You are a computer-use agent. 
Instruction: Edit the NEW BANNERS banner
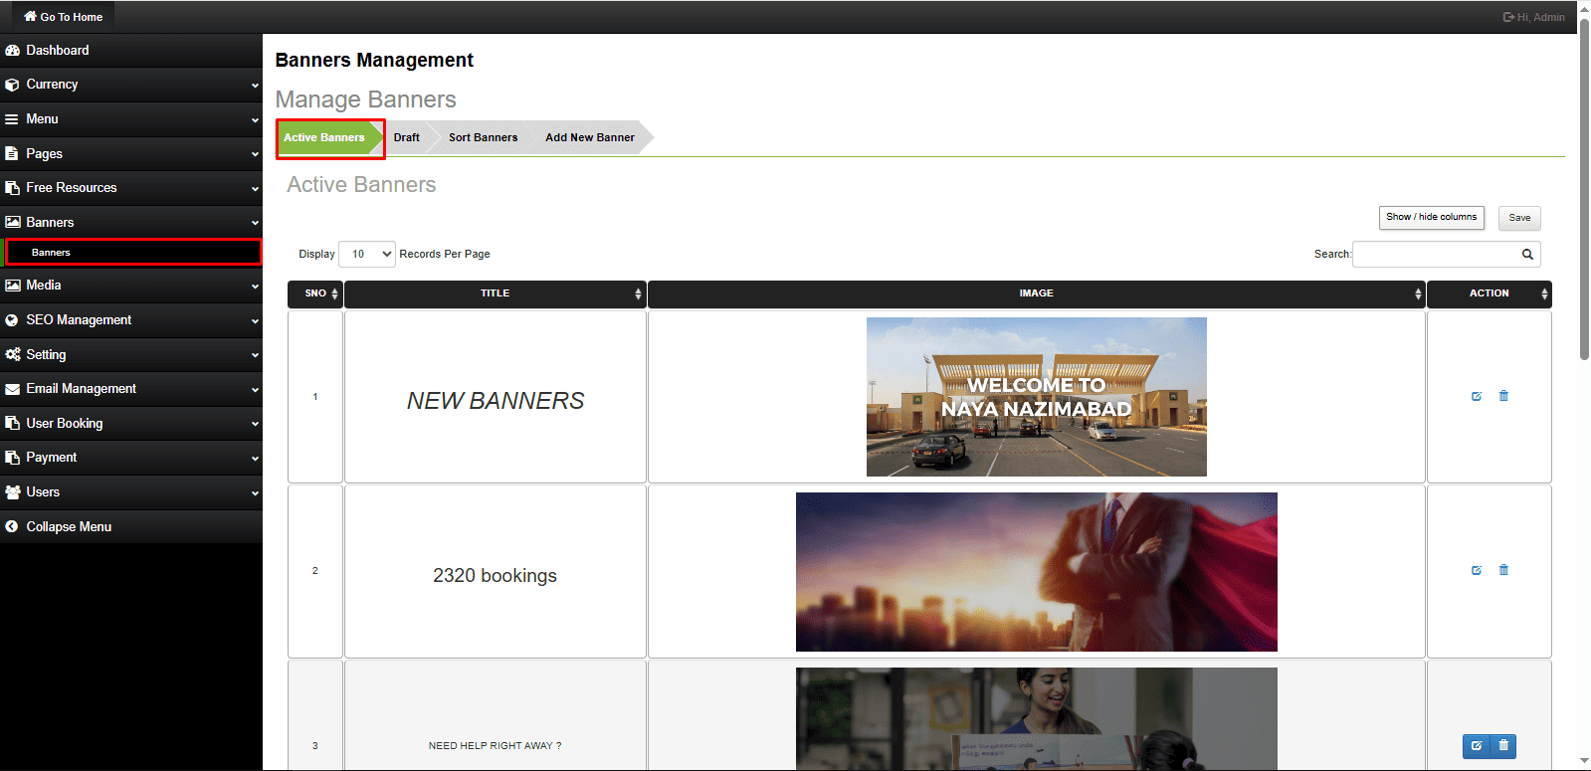[x=1477, y=396]
